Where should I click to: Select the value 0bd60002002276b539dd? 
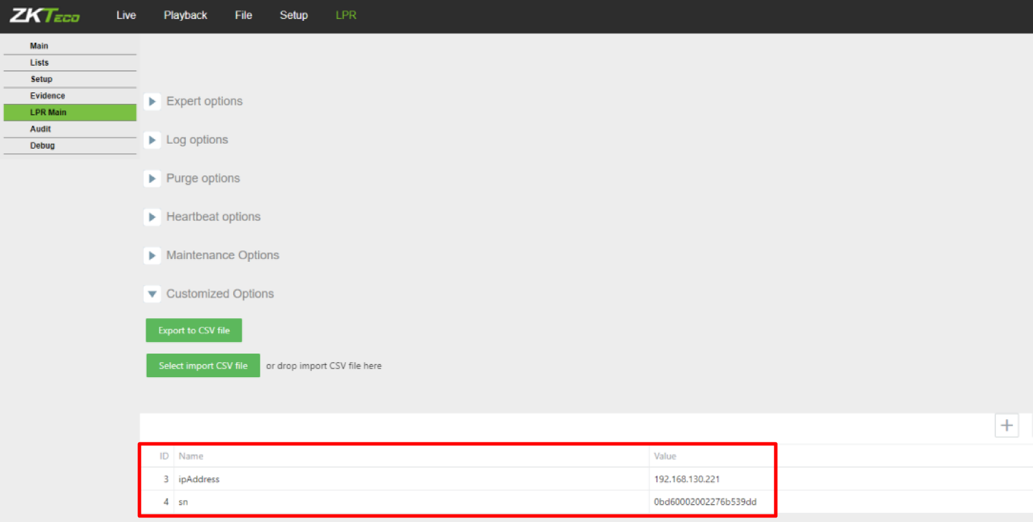pos(705,502)
